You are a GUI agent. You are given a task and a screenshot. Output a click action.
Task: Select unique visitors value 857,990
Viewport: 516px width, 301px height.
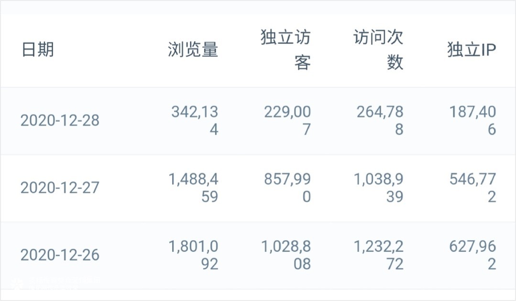pos(287,188)
